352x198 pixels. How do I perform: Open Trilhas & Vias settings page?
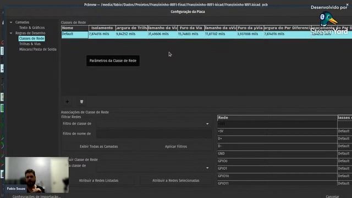(x=30, y=44)
